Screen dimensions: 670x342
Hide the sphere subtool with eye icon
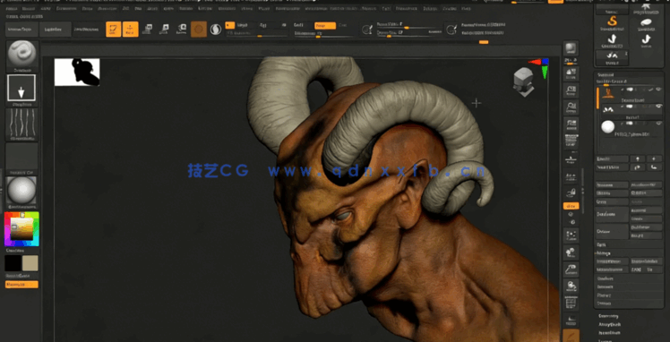(x=658, y=124)
